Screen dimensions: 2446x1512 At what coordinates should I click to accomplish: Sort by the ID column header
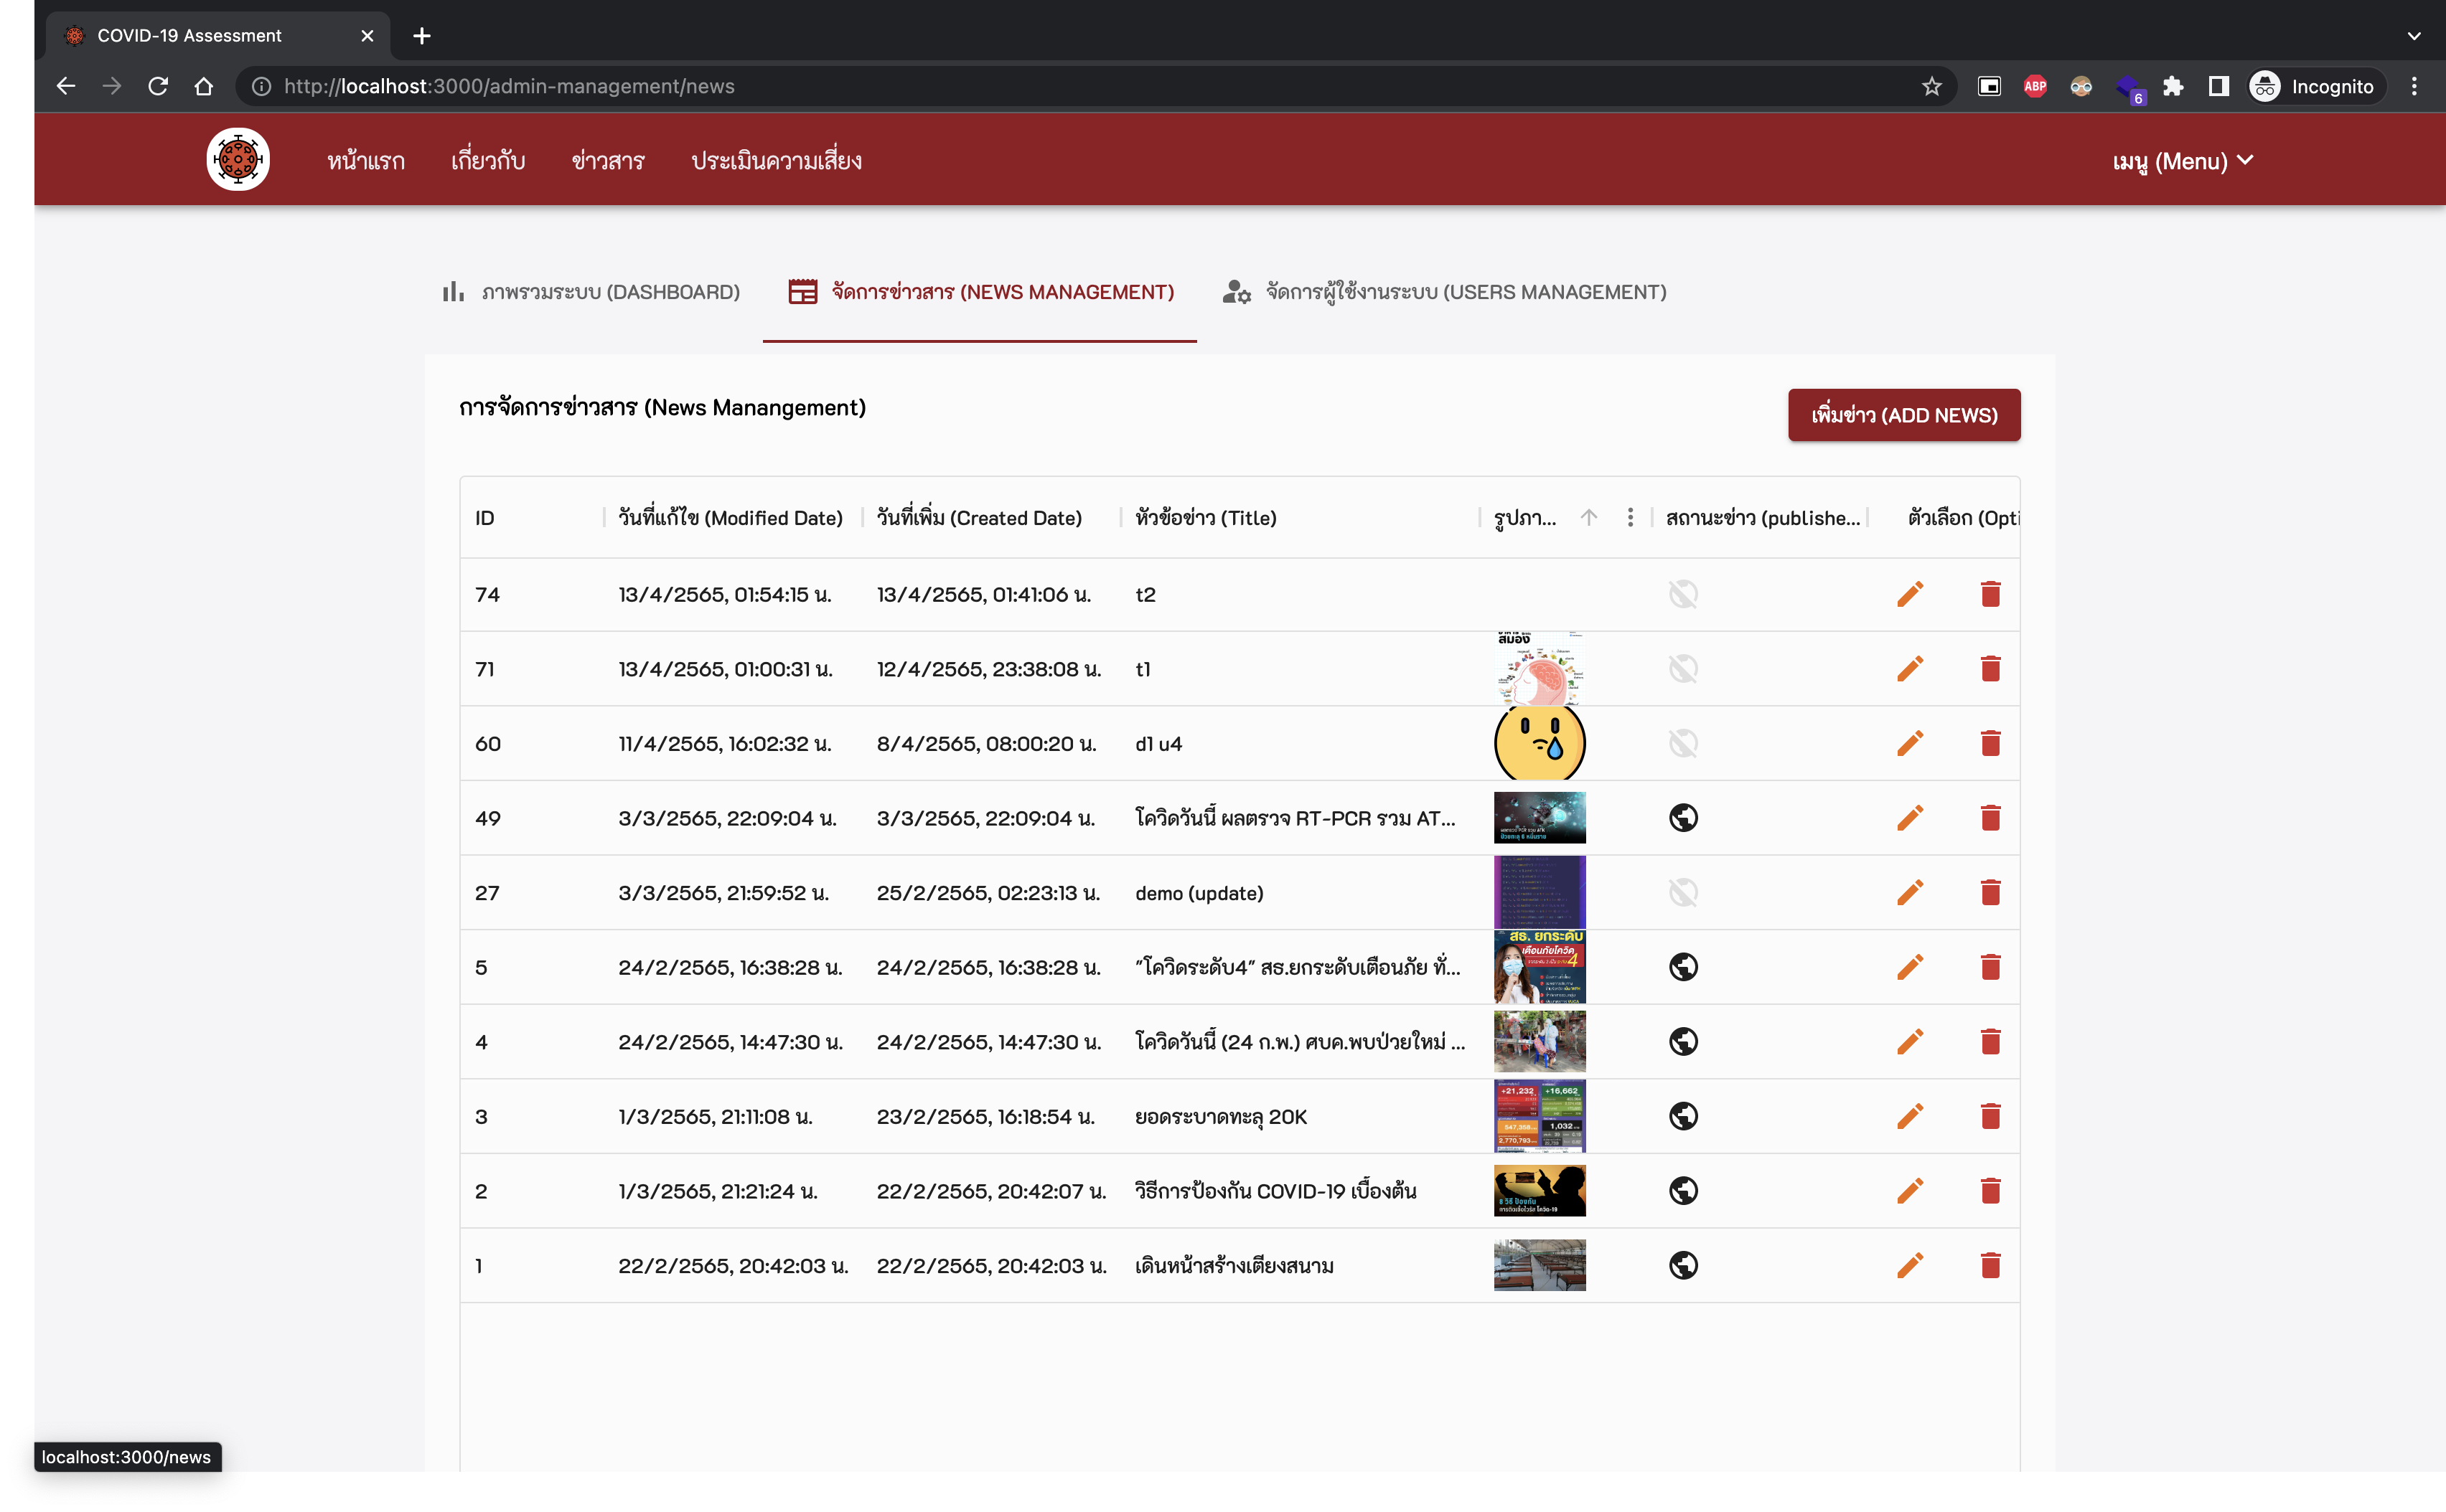coord(484,518)
